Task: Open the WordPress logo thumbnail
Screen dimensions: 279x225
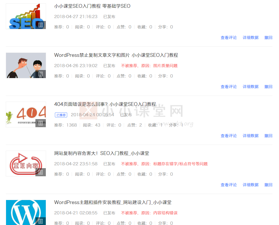Action: point(26,212)
